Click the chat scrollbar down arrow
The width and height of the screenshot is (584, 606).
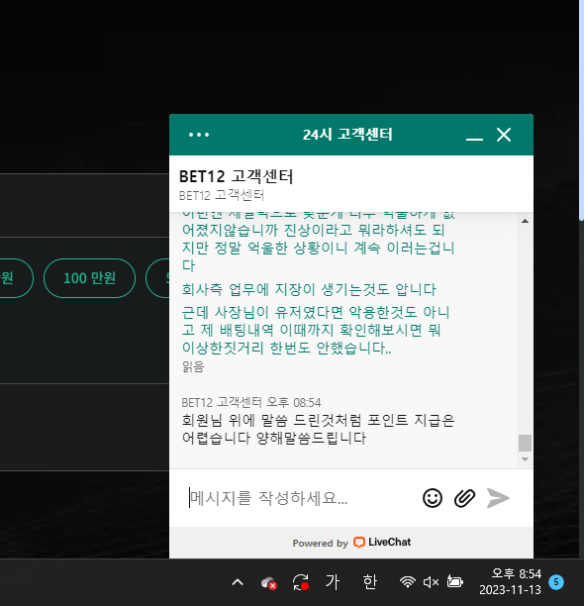click(x=525, y=459)
